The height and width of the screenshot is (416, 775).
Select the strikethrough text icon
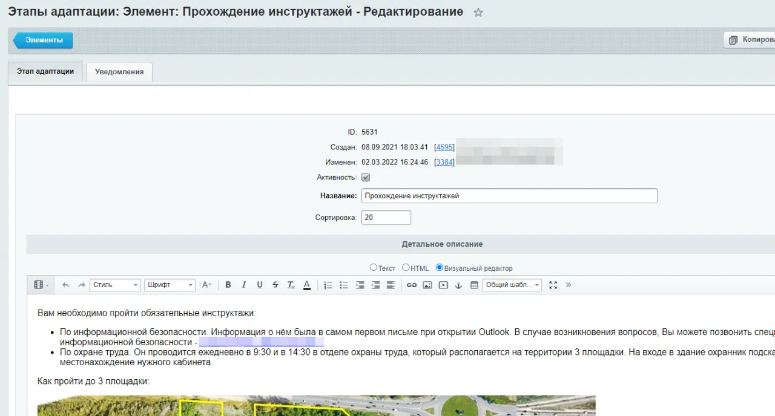275,285
